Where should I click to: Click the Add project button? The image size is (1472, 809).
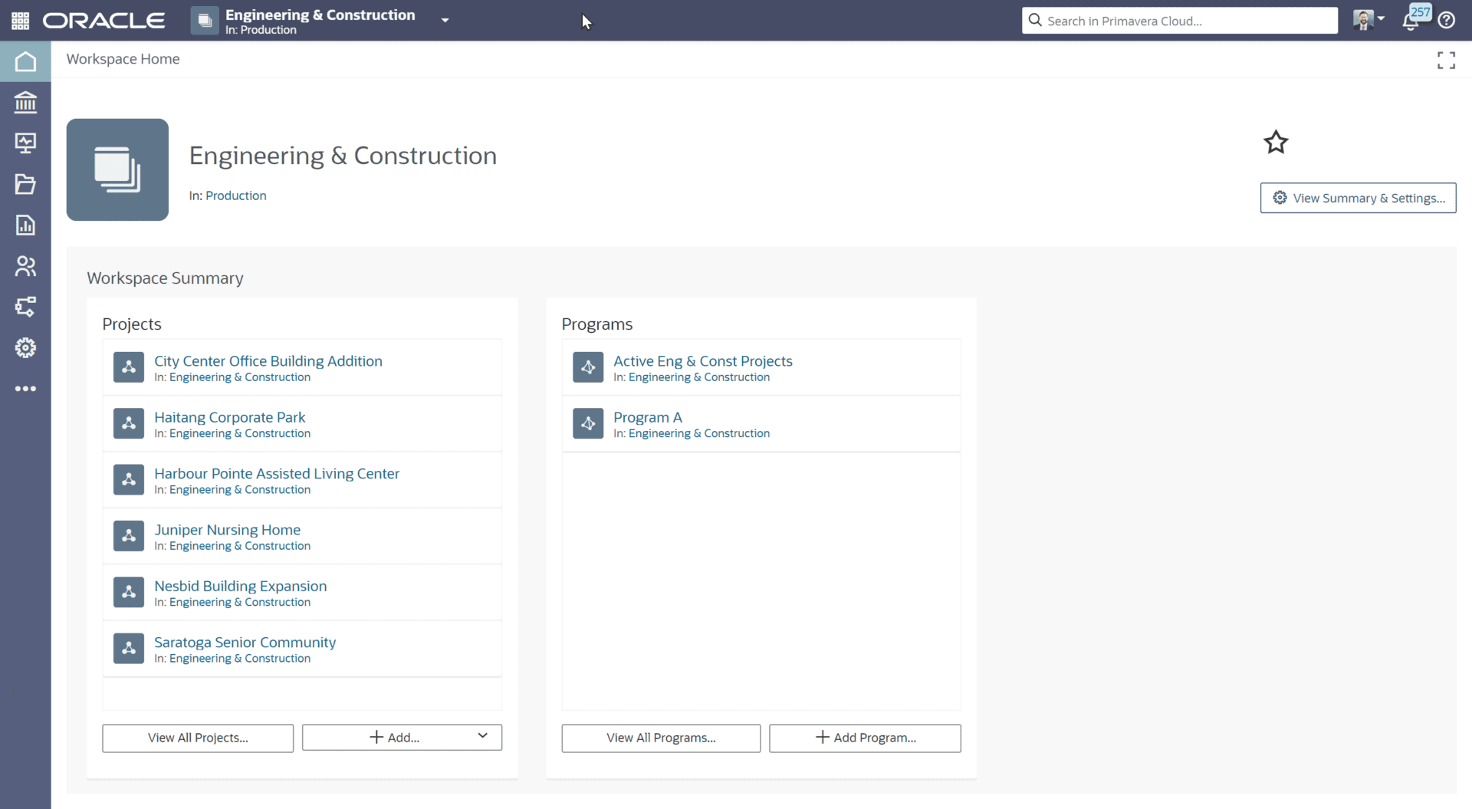click(394, 738)
